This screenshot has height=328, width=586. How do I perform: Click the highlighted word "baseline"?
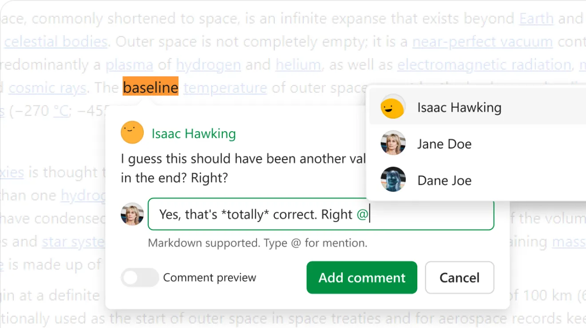click(x=150, y=87)
